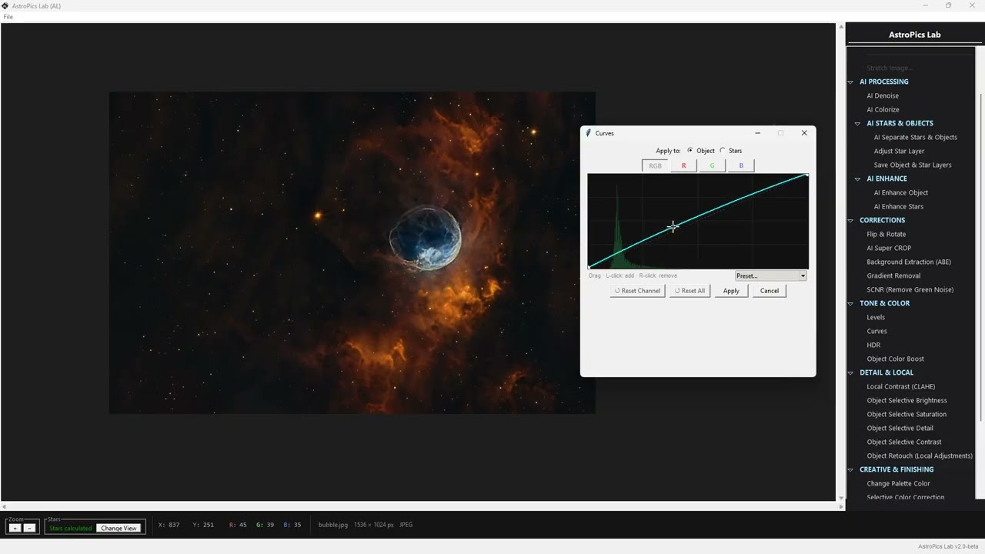This screenshot has height=554, width=985.
Task: Collapse the DETAIL & LOCAL section arrow
Action: coord(850,372)
